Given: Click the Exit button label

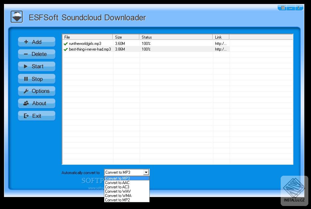Looking at the screenshot, I should point(37,116).
